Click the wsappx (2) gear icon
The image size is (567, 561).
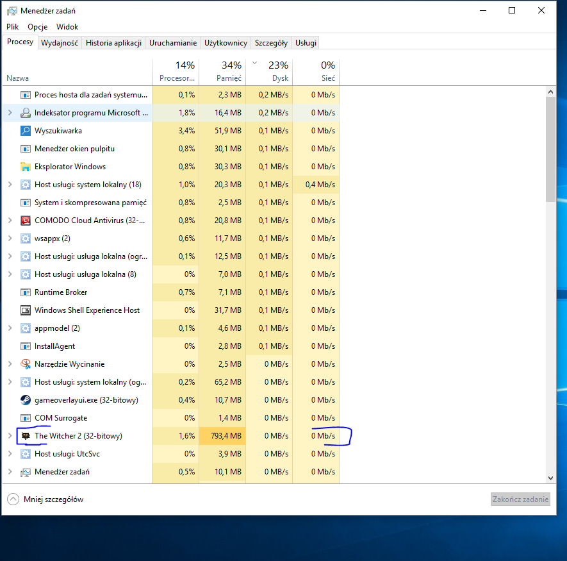coord(26,239)
